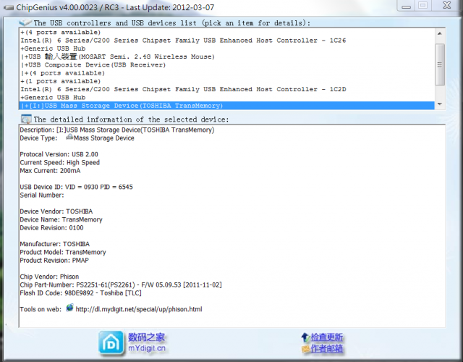
Task: Click the Device Revision: 0100 line
Action: coord(51,228)
